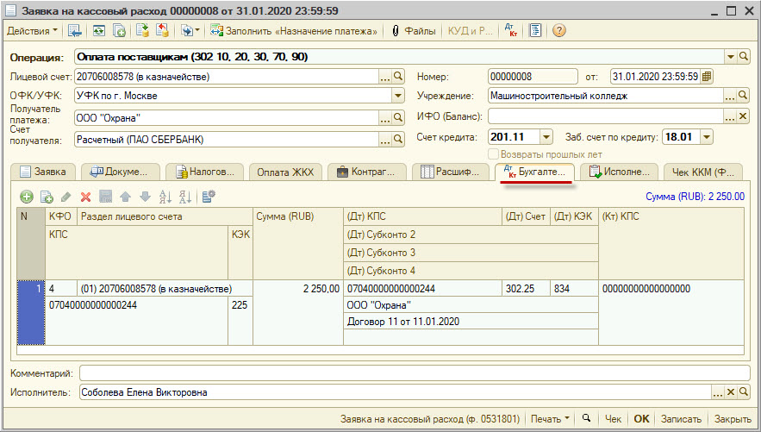The image size is (761, 432).
Task: Open the table list settings gear icon
Action: click(209, 197)
